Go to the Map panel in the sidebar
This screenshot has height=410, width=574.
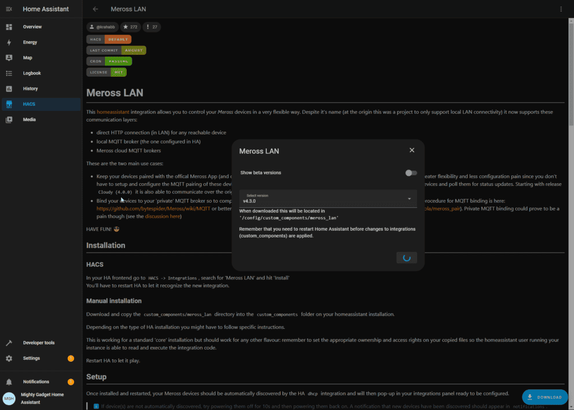(x=27, y=58)
